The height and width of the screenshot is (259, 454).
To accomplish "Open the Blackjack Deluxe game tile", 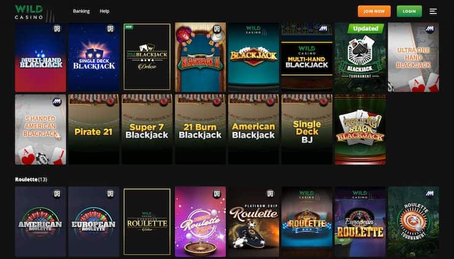I will (x=147, y=57).
